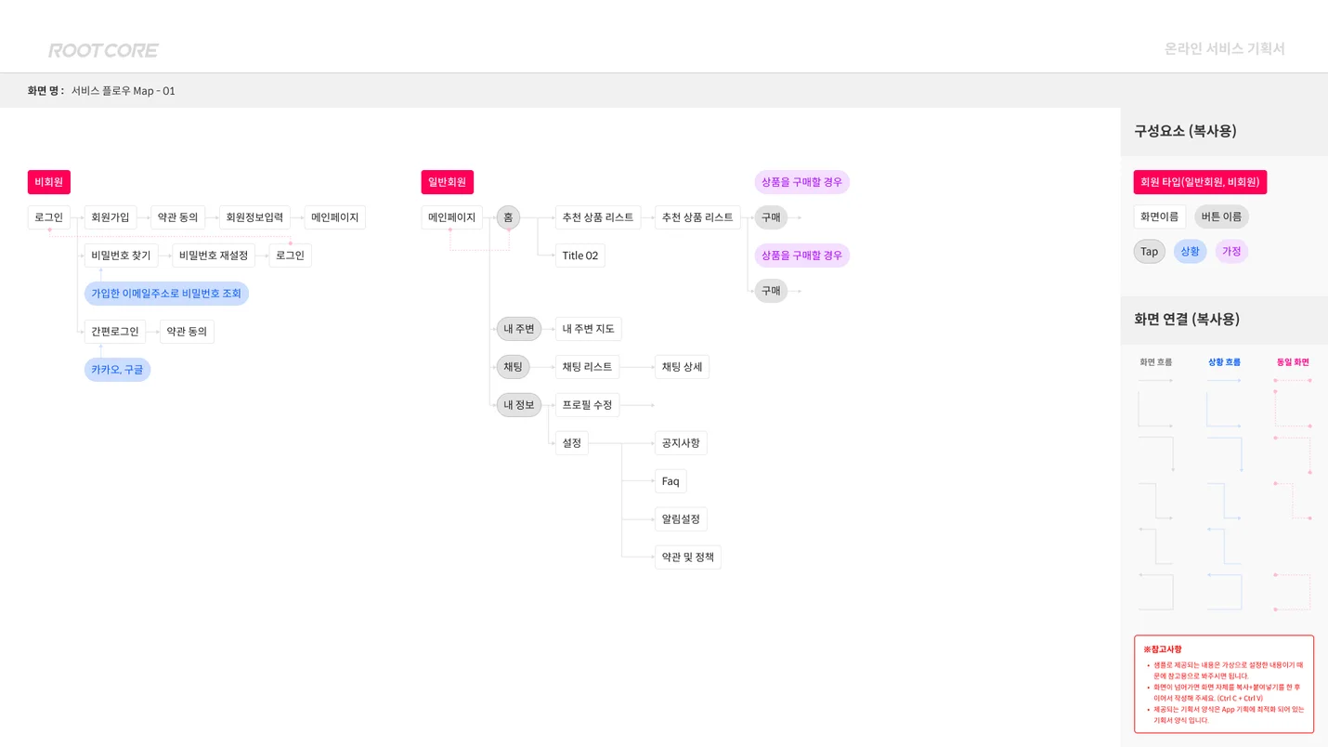Click the 설정 node

(572, 443)
